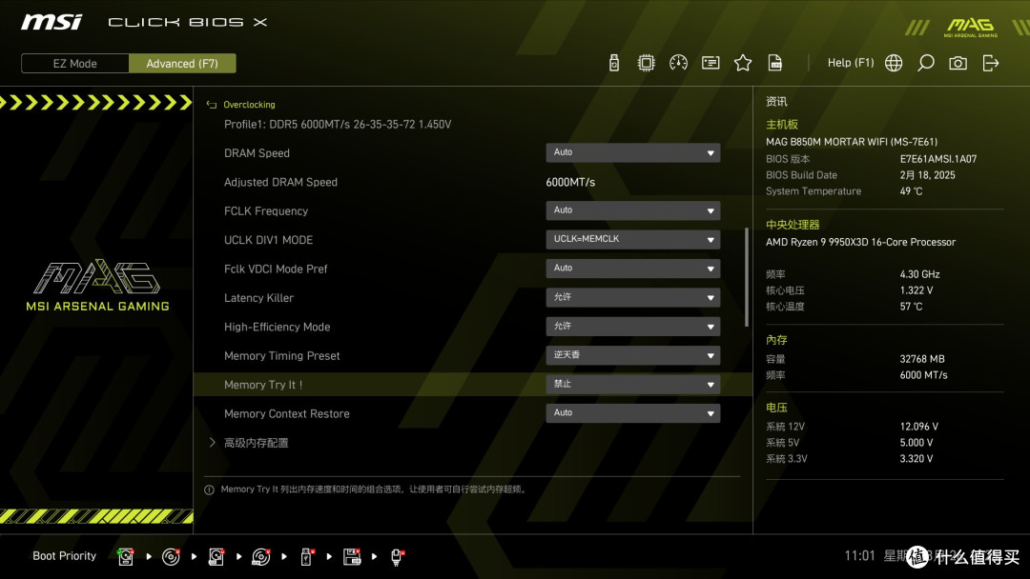Open the UCLK DIV1 MODE dropdown
The height and width of the screenshot is (579, 1030).
(632, 239)
